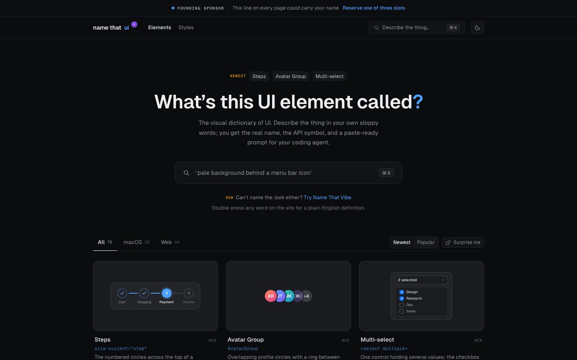Click 'Reserve one of three slots' link
577x360 pixels.
point(374,8)
